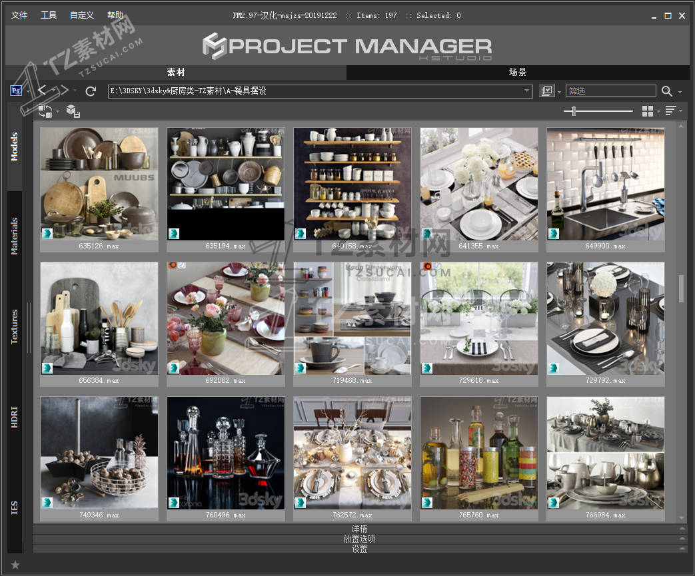Select the IES sidebar tab
Viewport: 695px width, 576px height.
coord(14,508)
